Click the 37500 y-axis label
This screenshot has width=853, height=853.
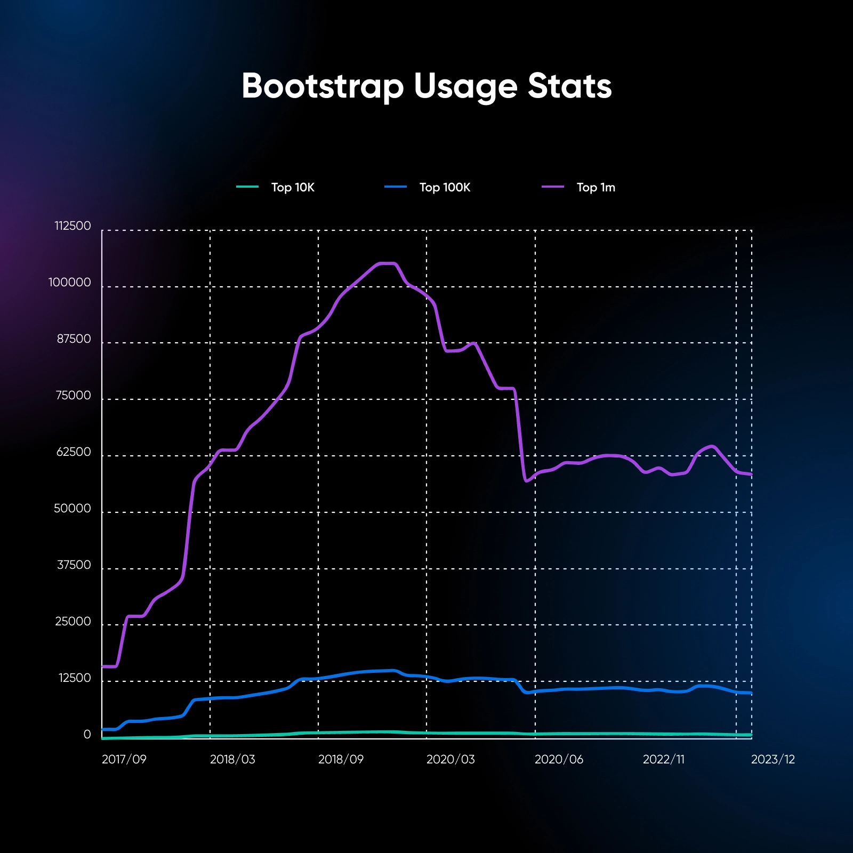(74, 565)
